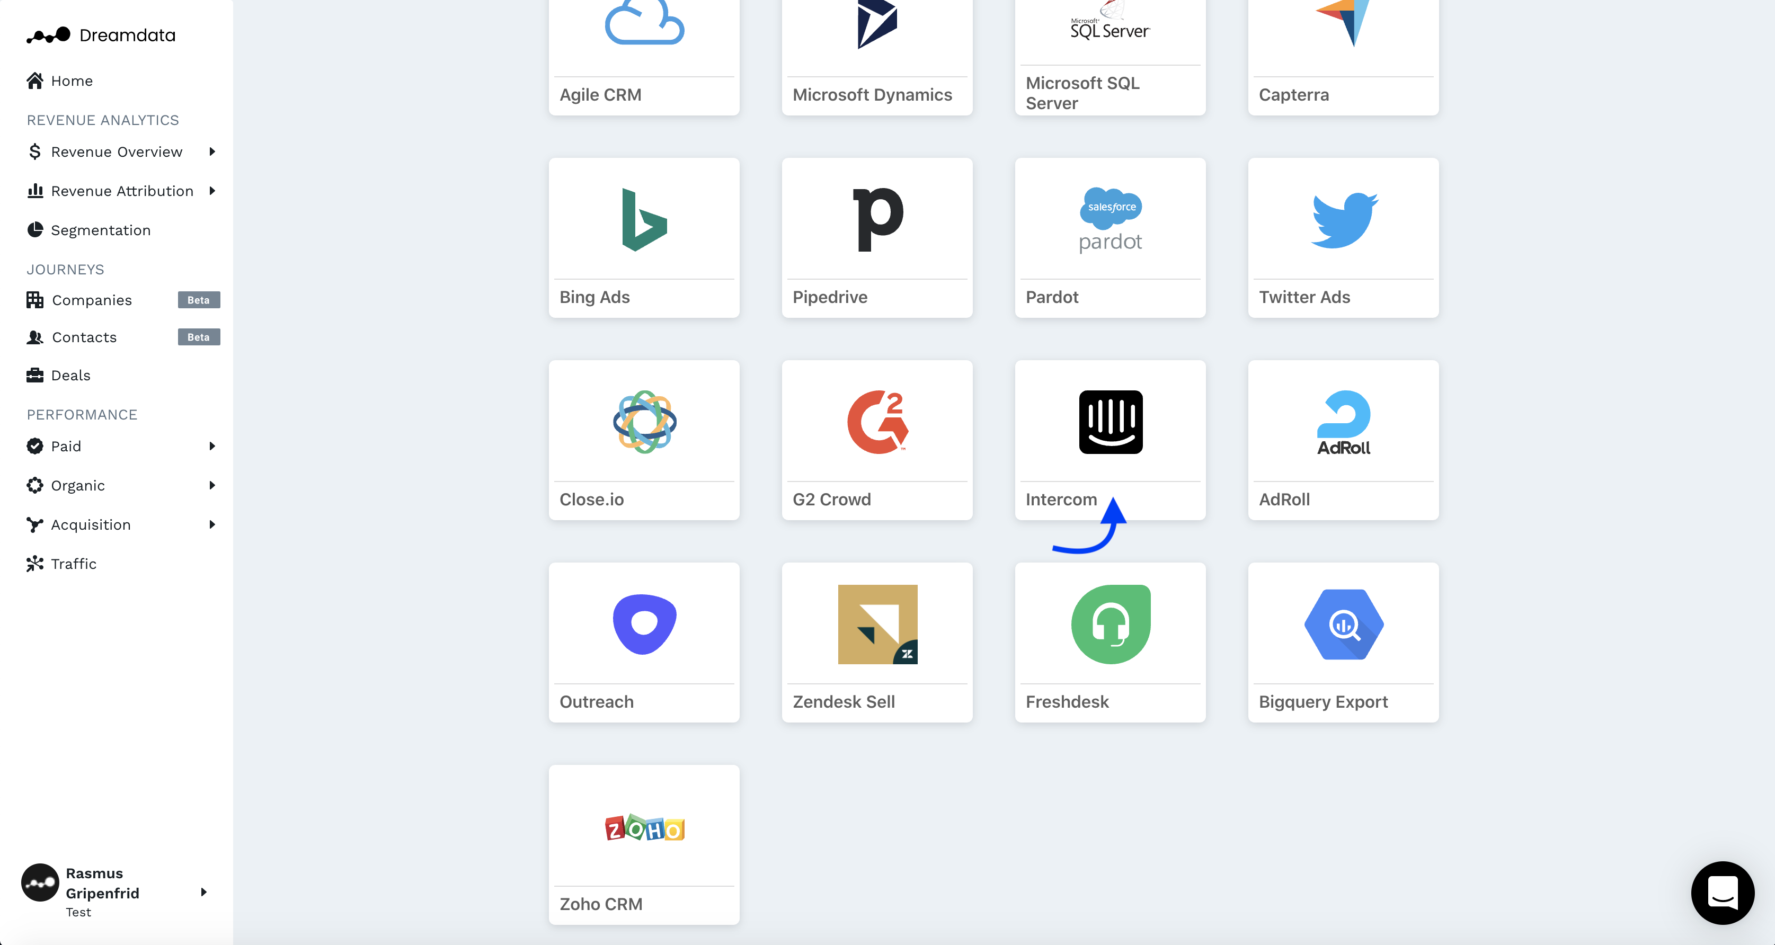This screenshot has height=945, width=1775.
Task: Select the Microsoft Dynamics logo
Action: [877, 24]
